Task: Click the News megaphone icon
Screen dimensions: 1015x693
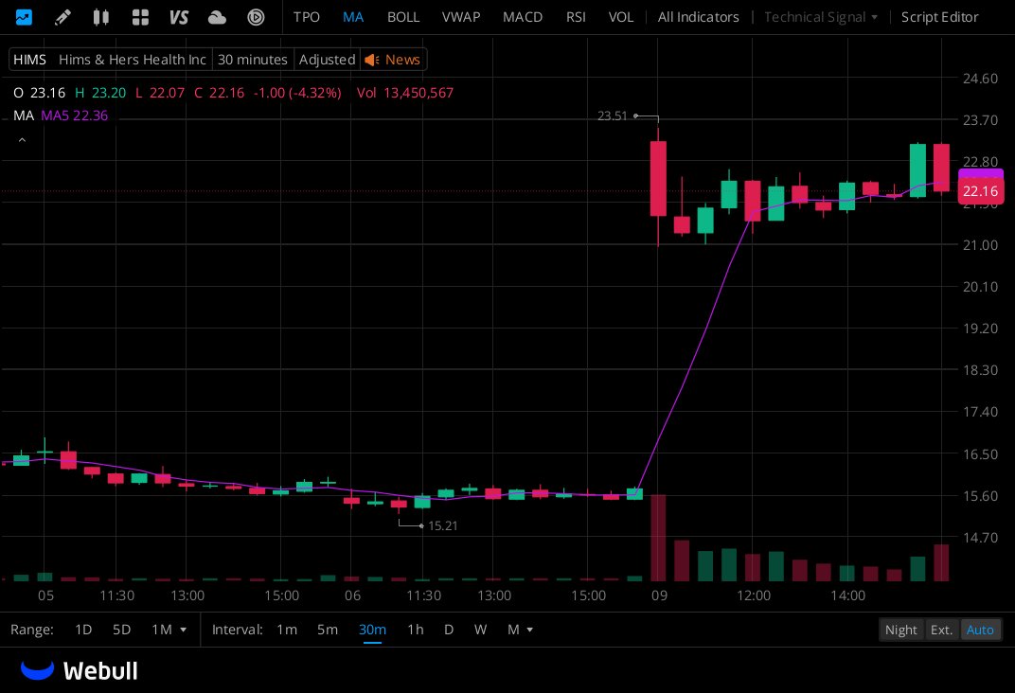Action: (371, 60)
